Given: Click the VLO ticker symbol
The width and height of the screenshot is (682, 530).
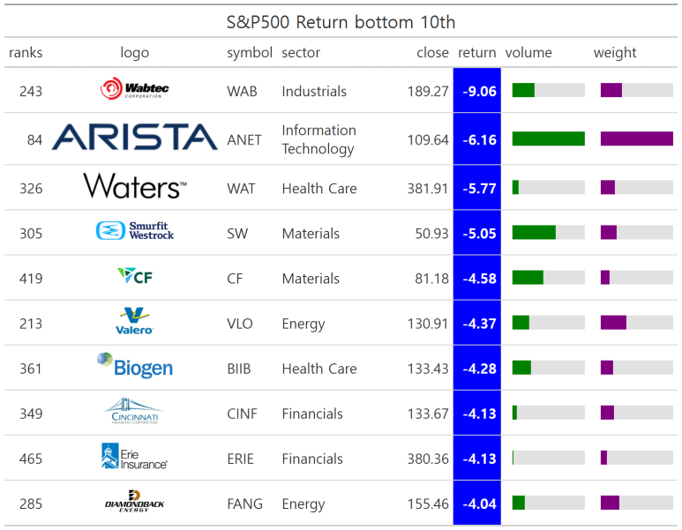Looking at the screenshot, I should pos(240,324).
